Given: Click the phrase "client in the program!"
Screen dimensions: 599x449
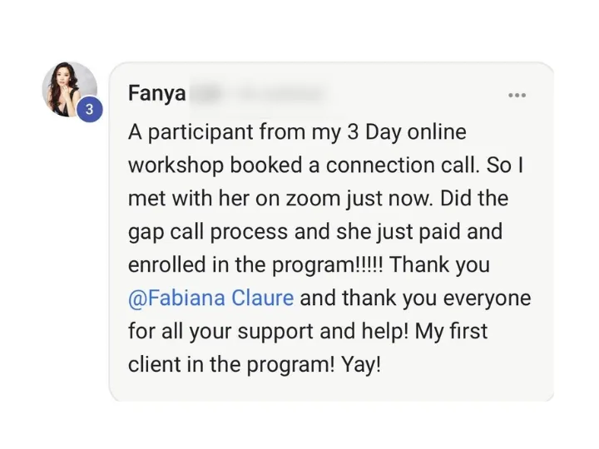Looking at the screenshot, I should click(231, 365).
